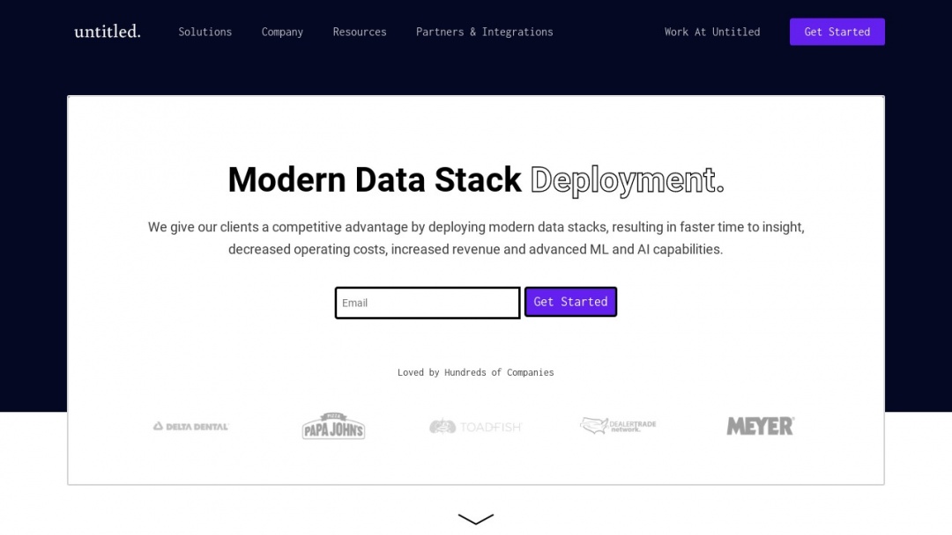Open the Solutions menu

coord(205,32)
